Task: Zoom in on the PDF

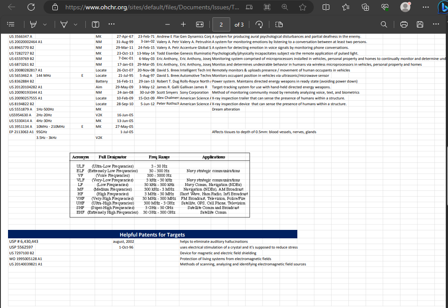Action: (x=184, y=24)
